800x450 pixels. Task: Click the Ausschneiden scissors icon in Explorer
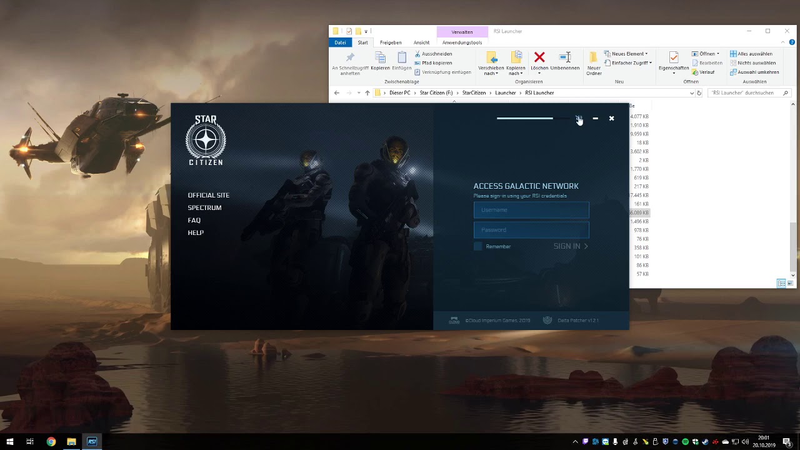pyautogui.click(x=417, y=54)
